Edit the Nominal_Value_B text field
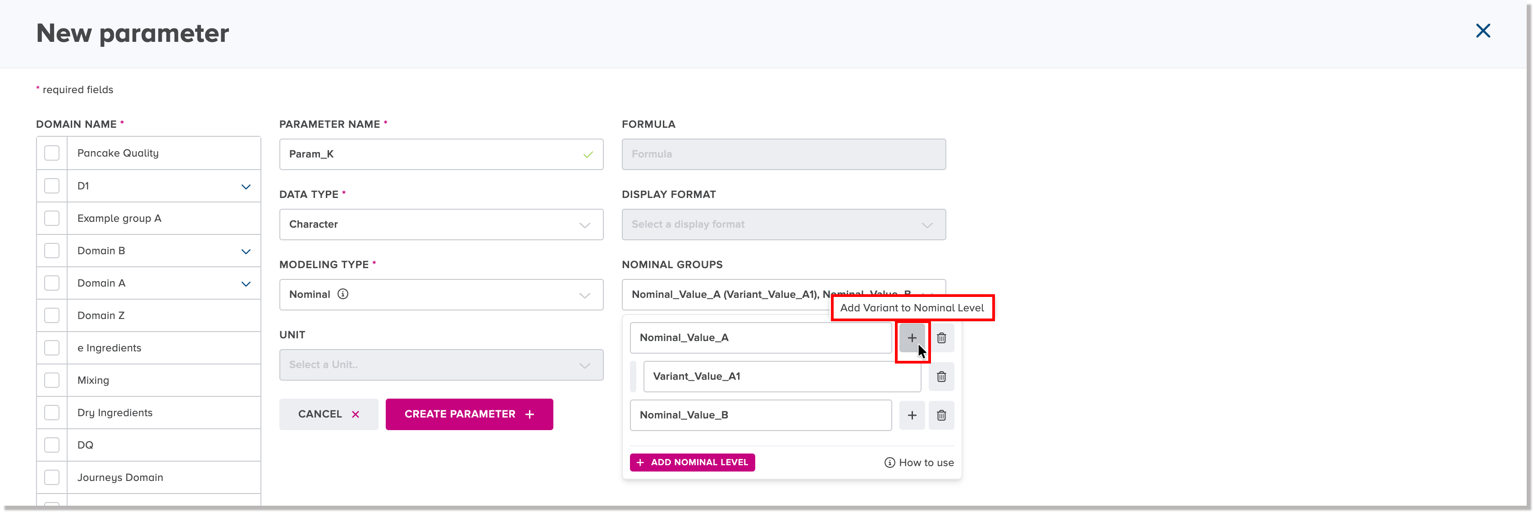The width and height of the screenshot is (1533, 512). [x=761, y=415]
